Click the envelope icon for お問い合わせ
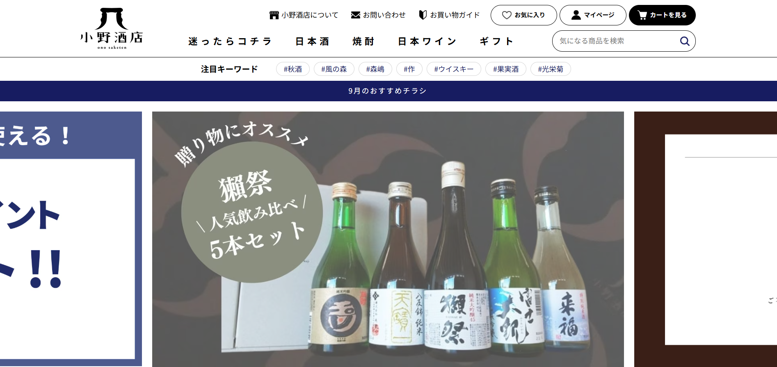Image resolution: width=777 pixels, height=367 pixels. click(355, 15)
